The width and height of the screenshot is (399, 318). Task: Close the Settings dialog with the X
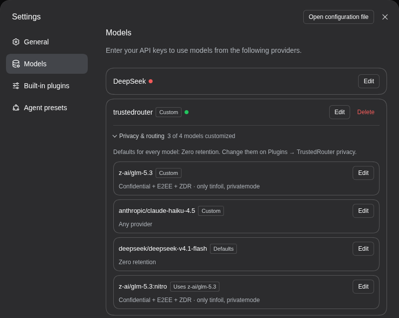pos(385,17)
